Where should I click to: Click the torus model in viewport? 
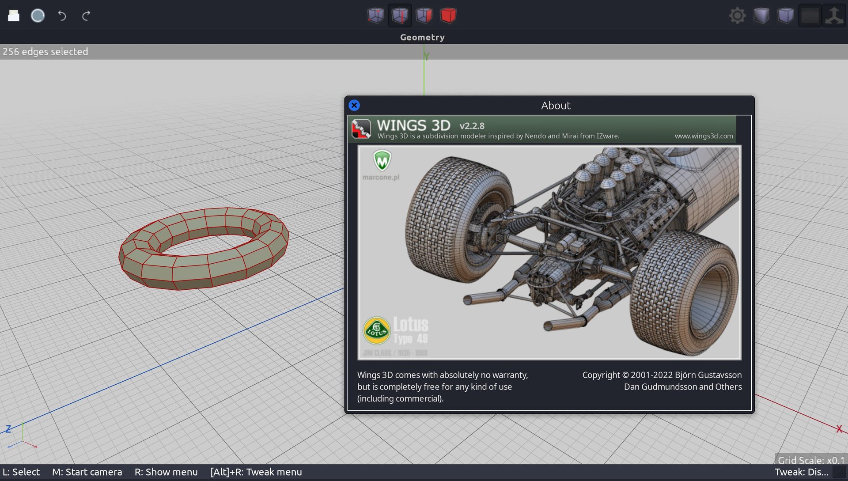click(190, 272)
